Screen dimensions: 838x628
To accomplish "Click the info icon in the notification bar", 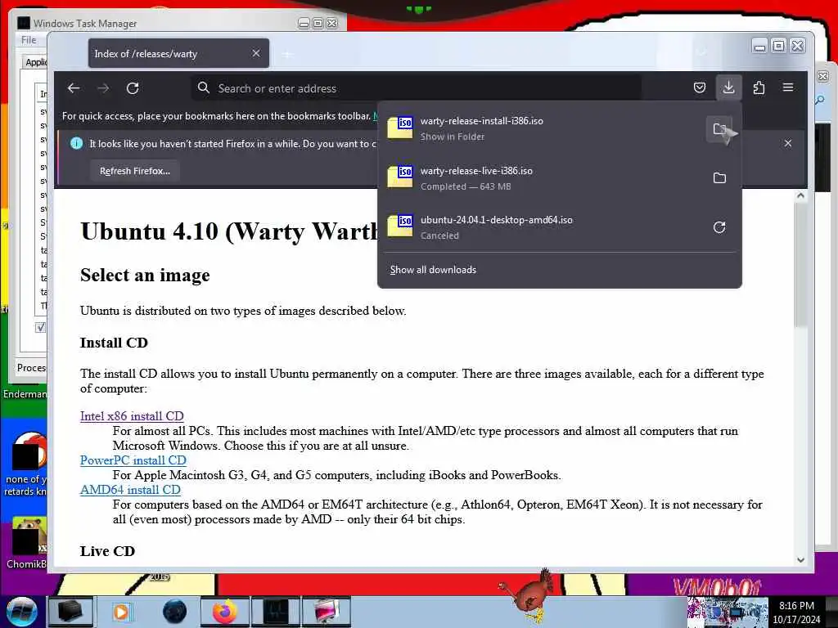I will coord(76,143).
